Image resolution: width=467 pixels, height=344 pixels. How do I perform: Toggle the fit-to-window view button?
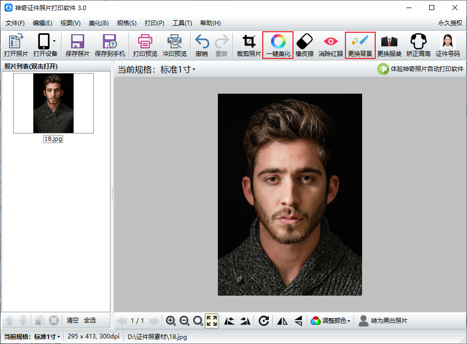tap(212, 321)
